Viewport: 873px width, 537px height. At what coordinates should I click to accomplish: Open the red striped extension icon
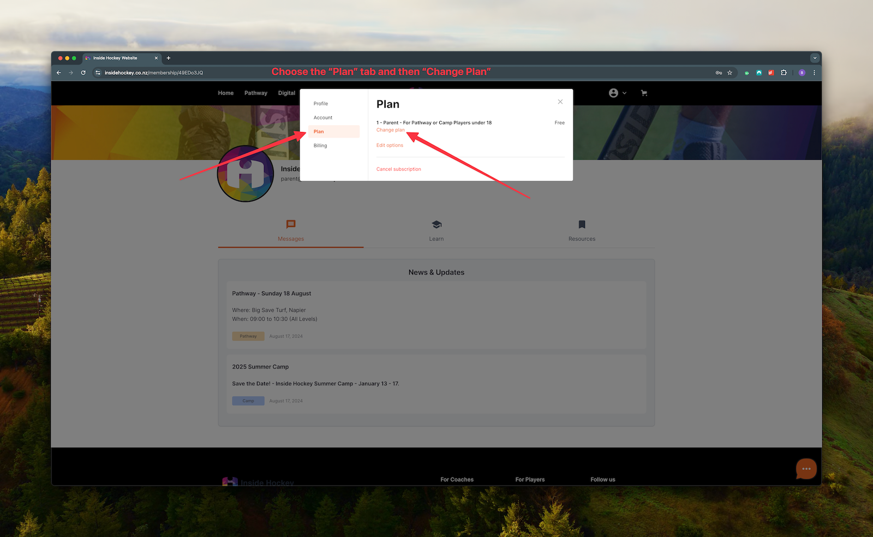(771, 73)
